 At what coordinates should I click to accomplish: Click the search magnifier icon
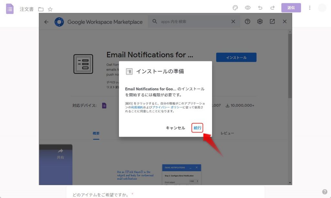(x=155, y=22)
